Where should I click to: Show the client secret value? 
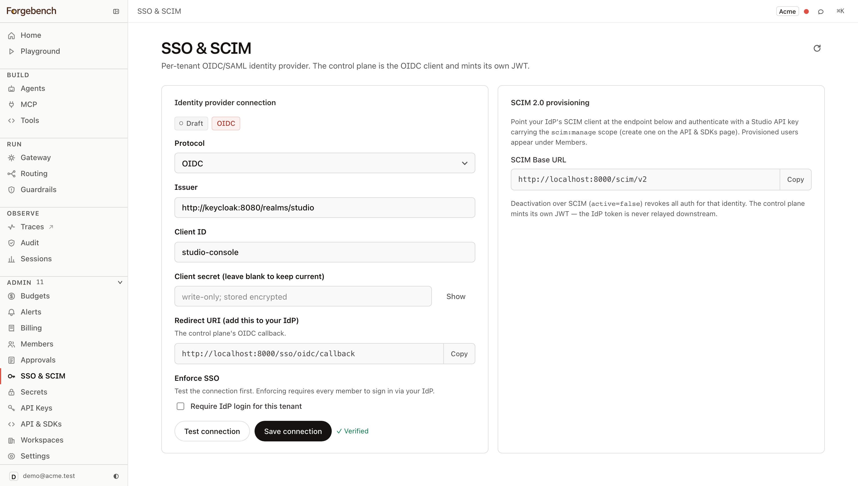[456, 296]
